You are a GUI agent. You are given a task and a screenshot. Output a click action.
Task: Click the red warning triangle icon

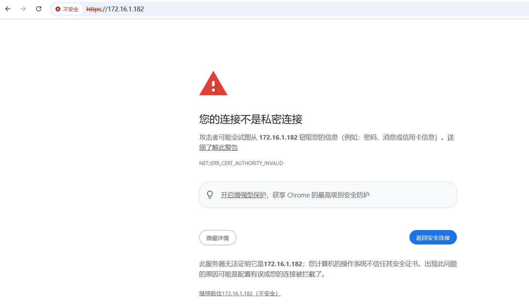[x=213, y=83]
